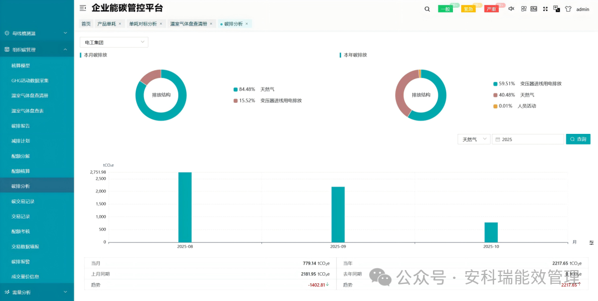Select 碳排分析 in the sidebar

(x=37, y=186)
